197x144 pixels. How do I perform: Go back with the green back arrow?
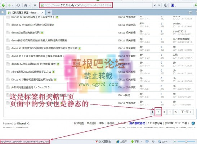tap(3, 5)
